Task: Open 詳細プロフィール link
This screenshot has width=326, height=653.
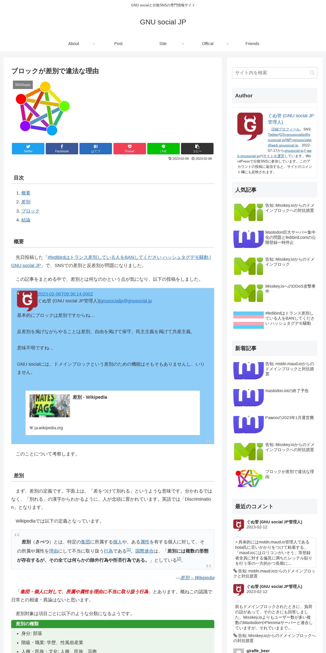Action: click(x=286, y=129)
